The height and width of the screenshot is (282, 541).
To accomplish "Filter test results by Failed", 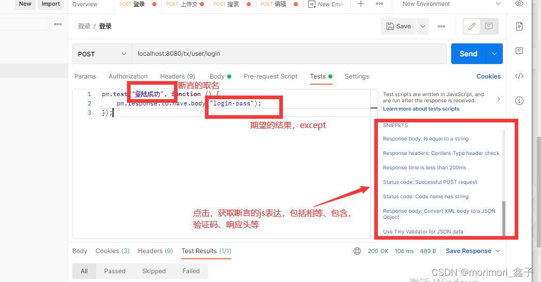I will click(191, 271).
